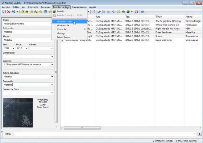Select the row titled Sonne
The width and height of the screenshot is (203, 143).
pos(131,36)
